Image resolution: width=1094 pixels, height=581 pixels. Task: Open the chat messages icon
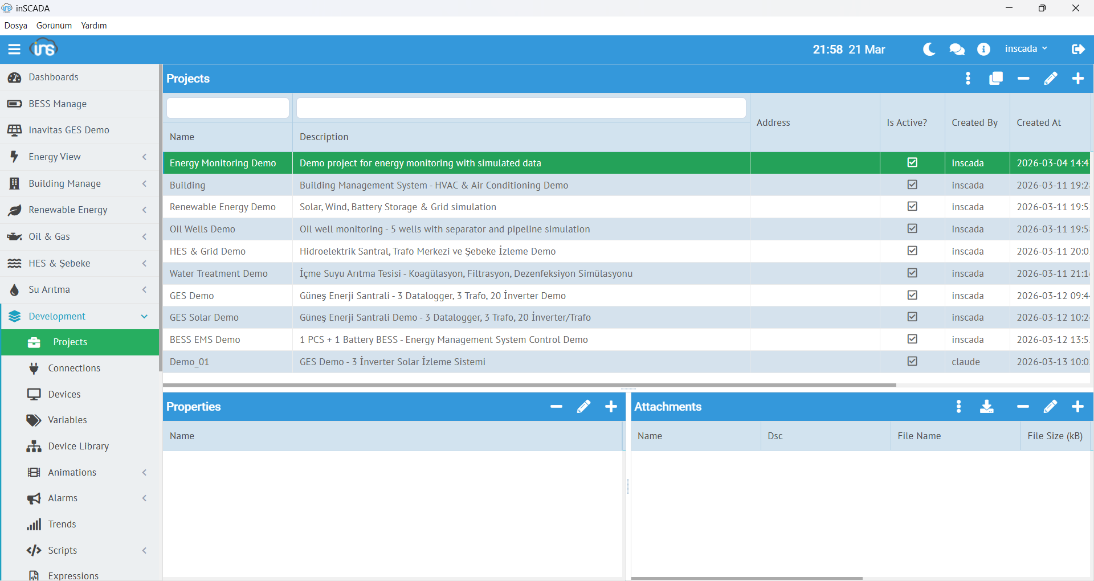pyautogui.click(x=957, y=50)
